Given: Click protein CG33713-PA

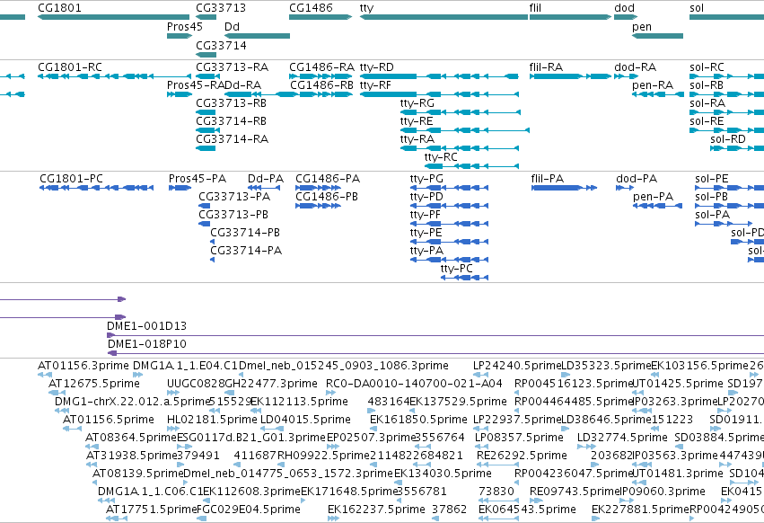Looking at the screenshot, I should click(x=204, y=206).
